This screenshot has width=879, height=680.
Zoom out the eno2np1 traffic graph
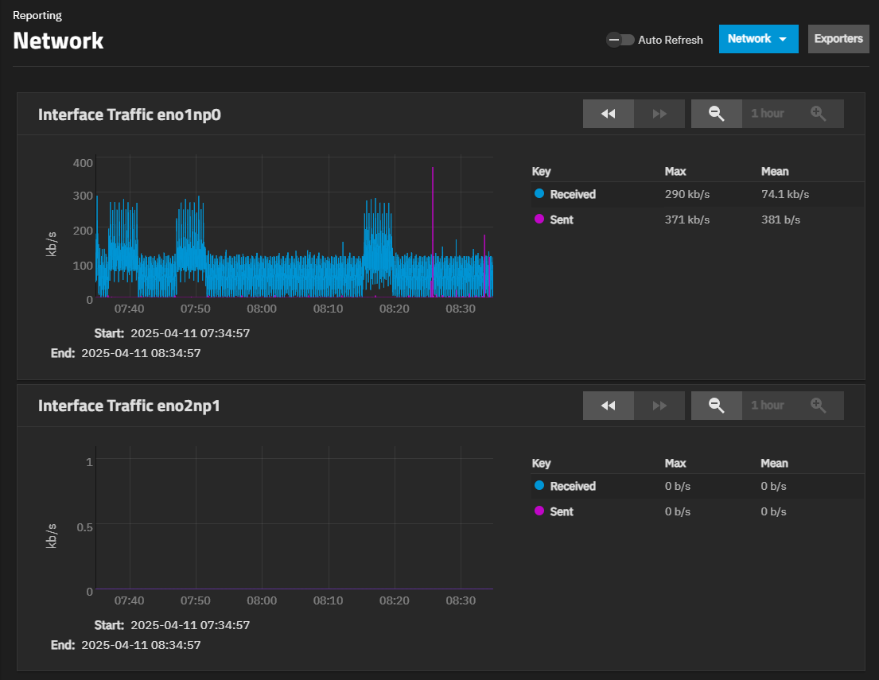coord(716,406)
